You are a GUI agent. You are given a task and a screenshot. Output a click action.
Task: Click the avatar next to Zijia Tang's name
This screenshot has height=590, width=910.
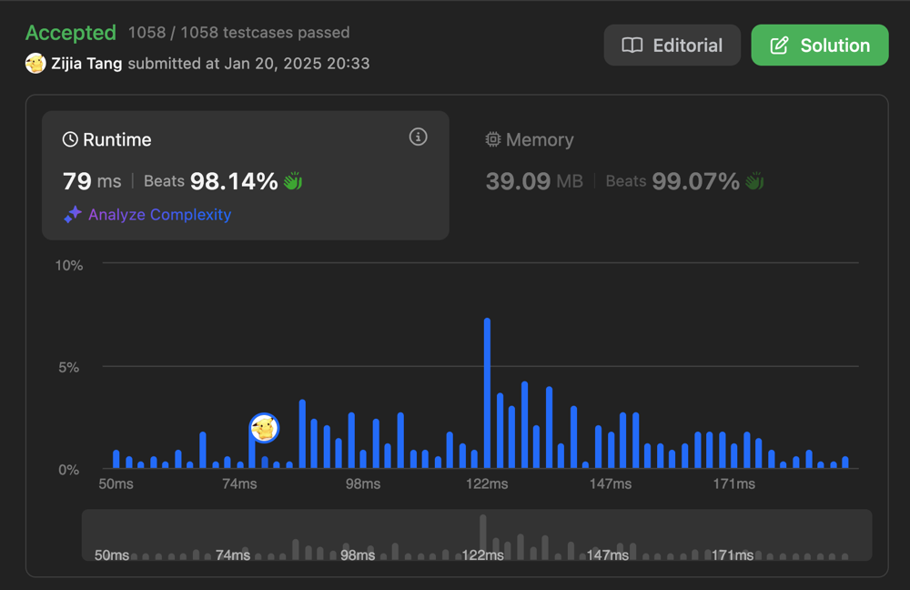tap(35, 64)
